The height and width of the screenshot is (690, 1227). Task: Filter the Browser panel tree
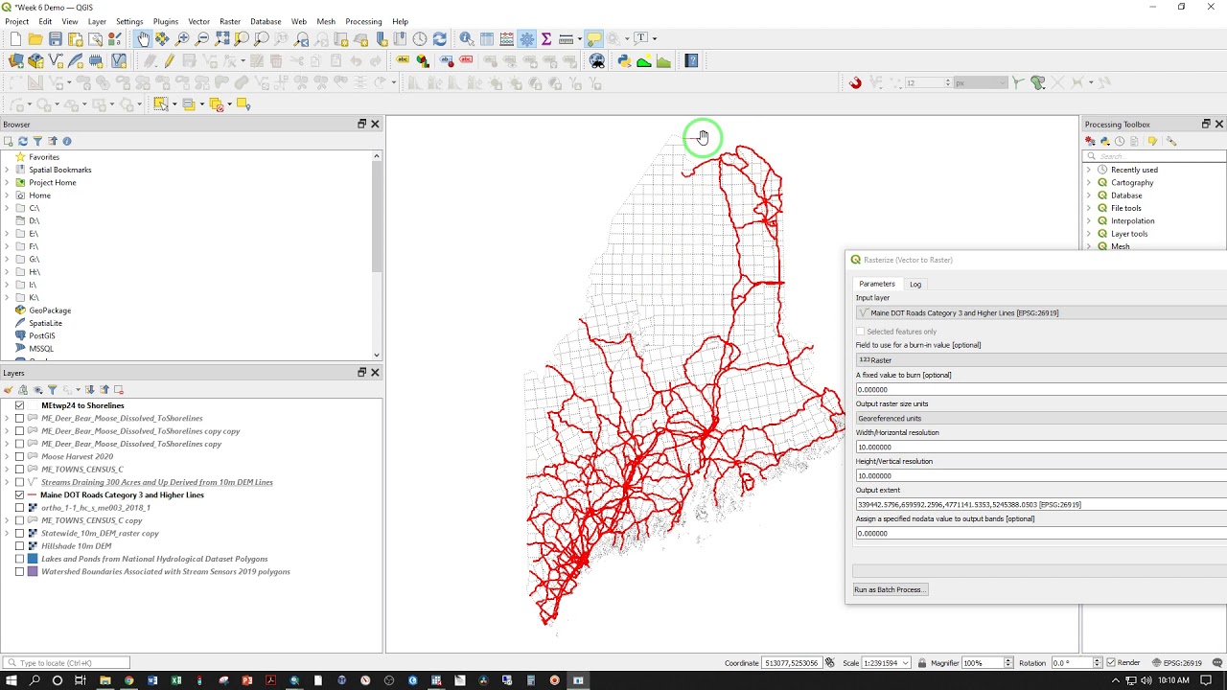point(37,141)
